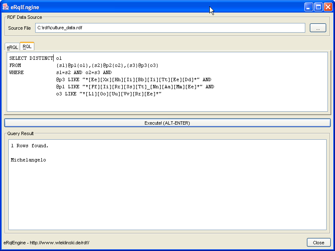
Task: Click the FROM clause line in query
Action: [107, 66]
